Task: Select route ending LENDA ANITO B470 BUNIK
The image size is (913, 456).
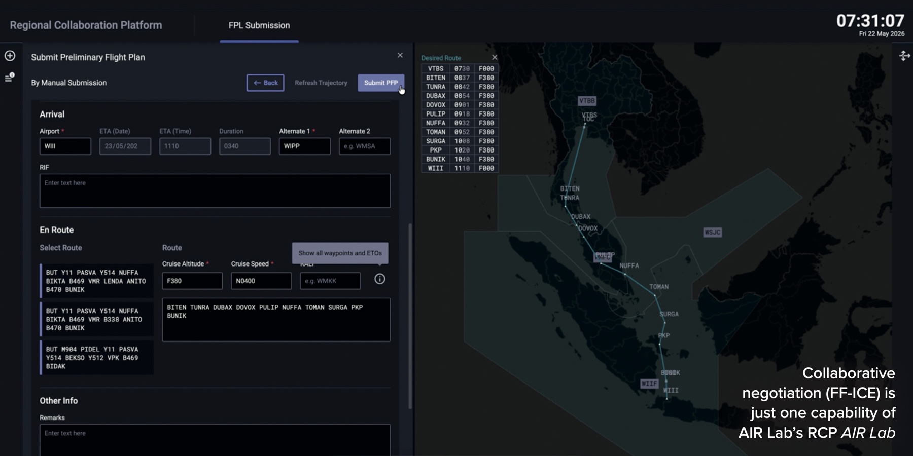Action: pos(97,281)
